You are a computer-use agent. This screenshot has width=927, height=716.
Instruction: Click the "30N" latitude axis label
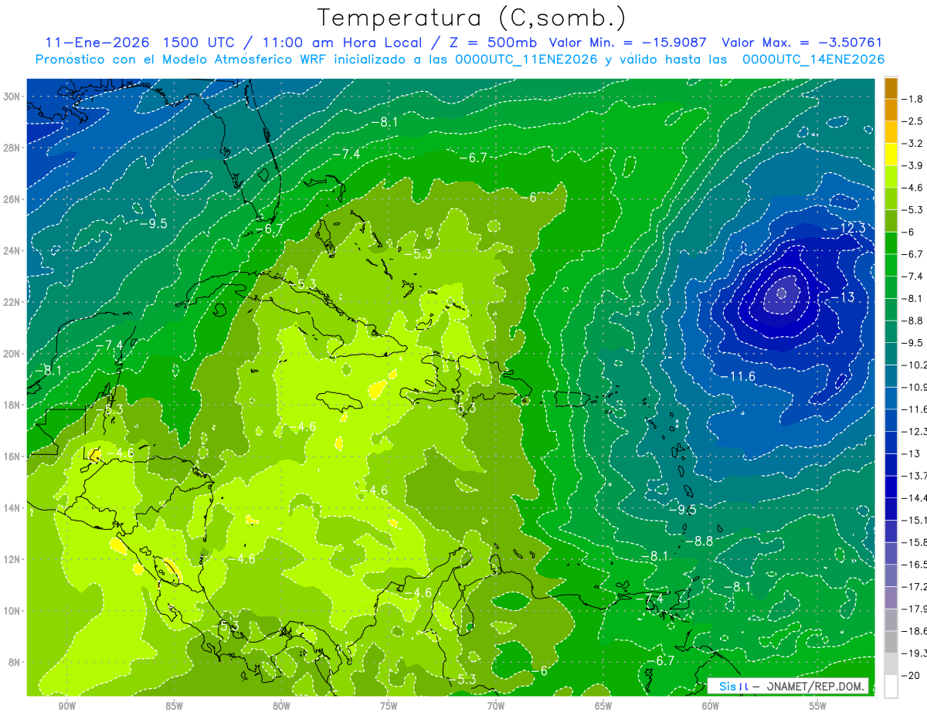click(x=13, y=96)
